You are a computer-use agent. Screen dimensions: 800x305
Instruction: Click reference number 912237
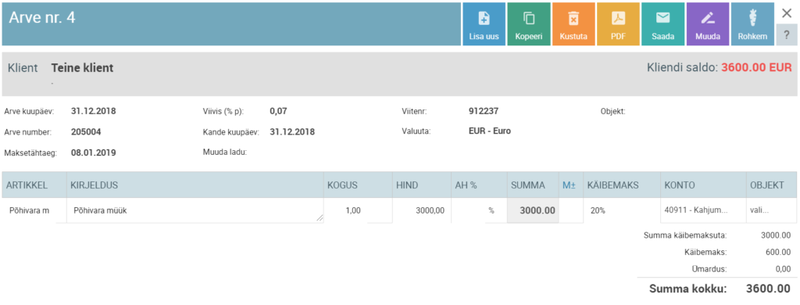(483, 110)
